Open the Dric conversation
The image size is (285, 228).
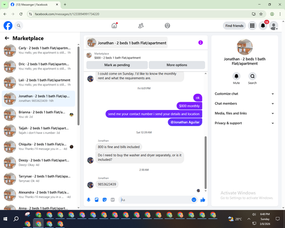coord(38,67)
